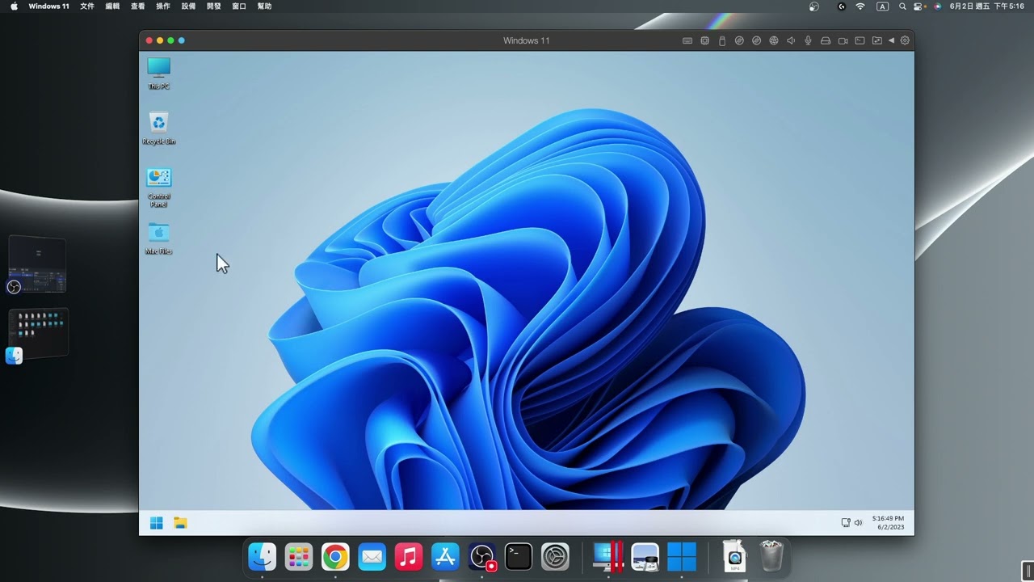The image size is (1034, 582).
Task: Open the MP4 file in the Dock
Action: coord(734,556)
